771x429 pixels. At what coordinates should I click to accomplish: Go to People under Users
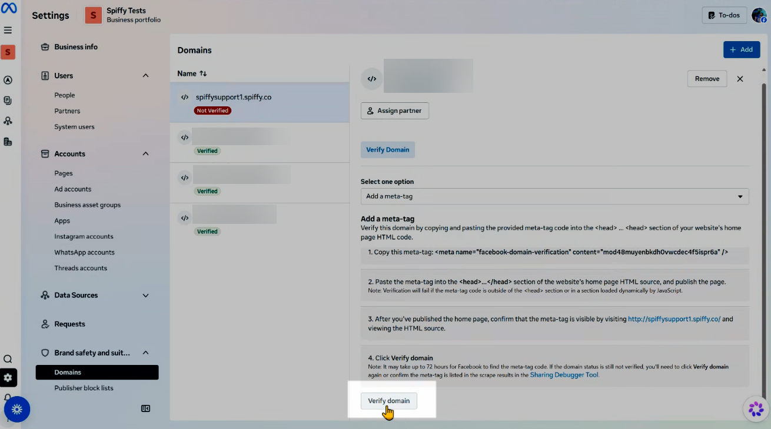pyautogui.click(x=65, y=95)
